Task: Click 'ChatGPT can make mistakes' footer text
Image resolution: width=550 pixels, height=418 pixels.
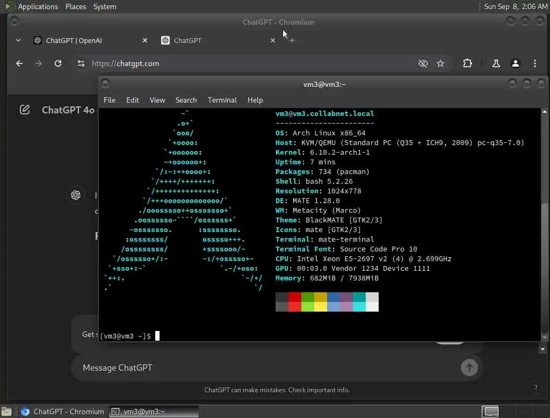Action: click(277, 390)
